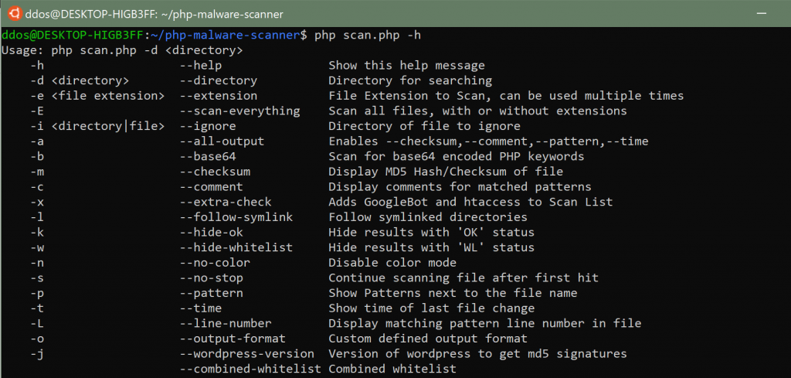The height and width of the screenshot is (378, 791).
Task: Click 'Continue scanning file after first hit'
Action: 463,278
